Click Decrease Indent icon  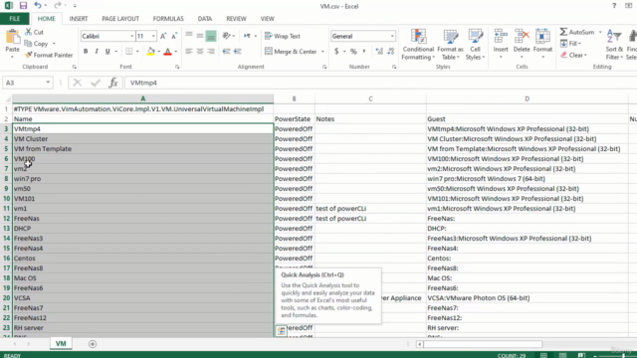click(x=226, y=52)
